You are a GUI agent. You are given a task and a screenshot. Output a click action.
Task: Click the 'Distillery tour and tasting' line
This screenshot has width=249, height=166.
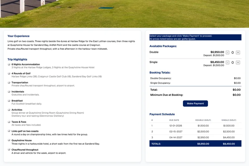pyautogui.click(x=38, y=116)
